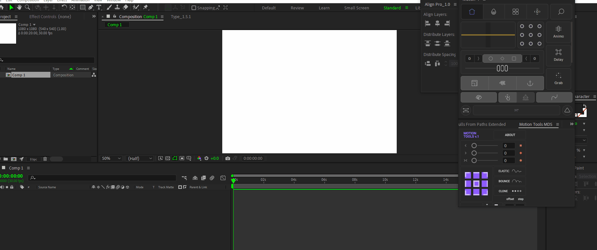Click the trash icon in Project panel

45,159
